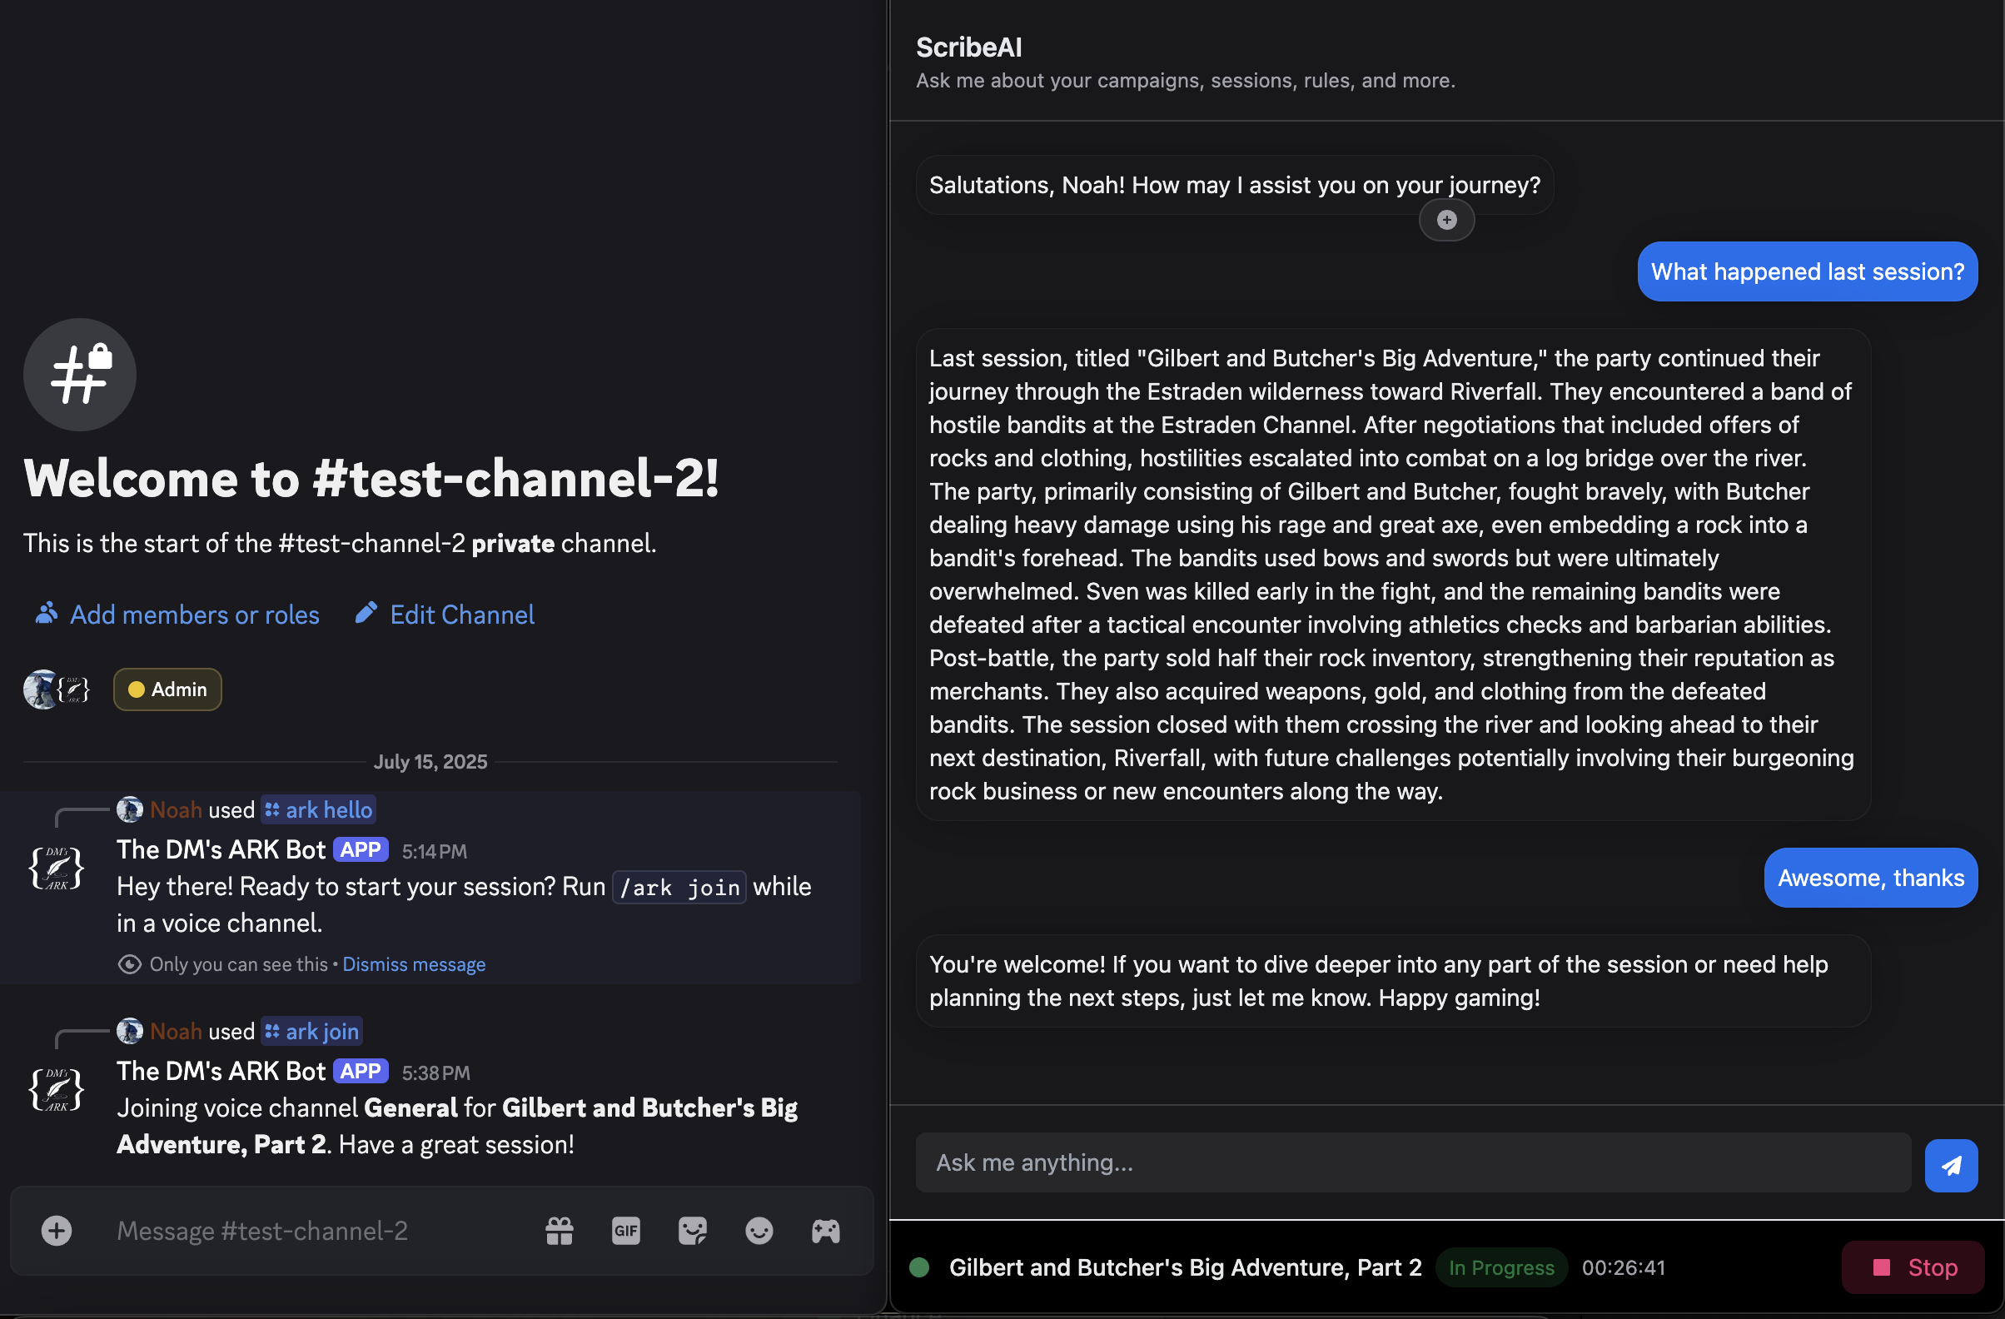The image size is (2005, 1319).
Task: Add reaction with plus on greeting message
Action: coord(1446,220)
